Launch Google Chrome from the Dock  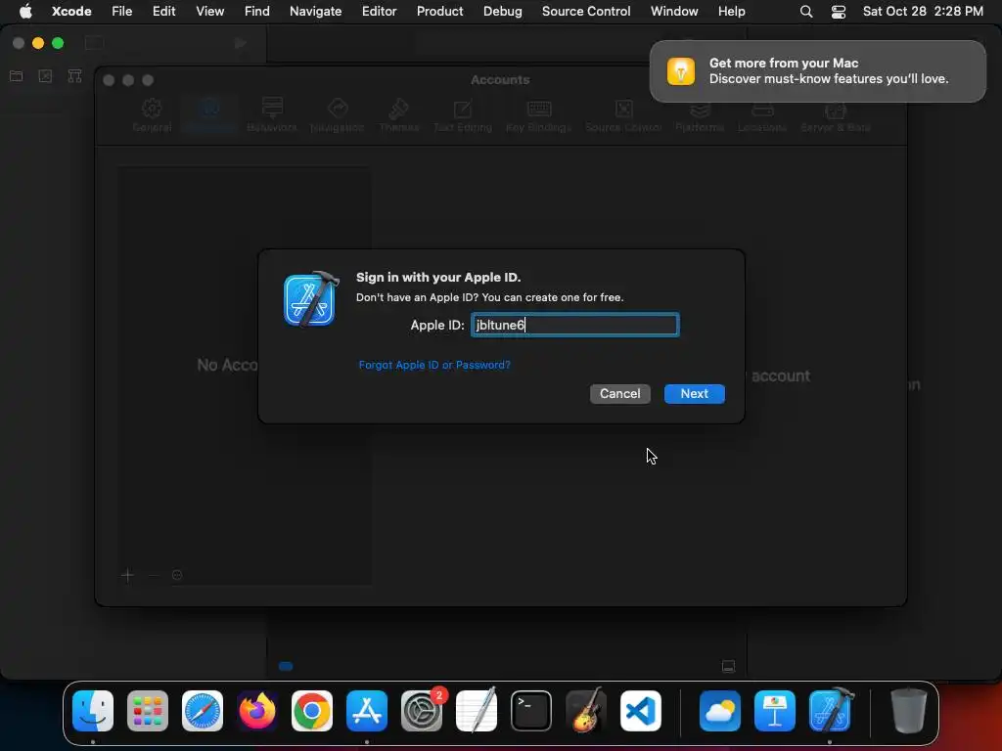[x=312, y=711]
